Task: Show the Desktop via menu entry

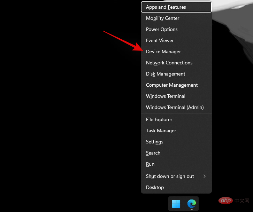Action: 176,187
